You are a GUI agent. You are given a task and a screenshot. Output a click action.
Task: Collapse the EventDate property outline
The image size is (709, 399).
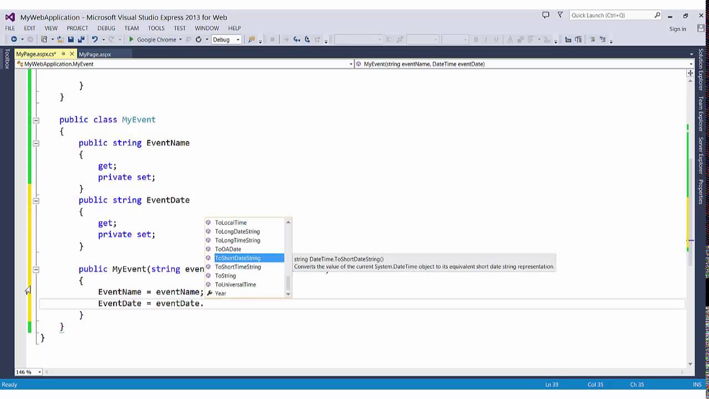[x=36, y=200]
